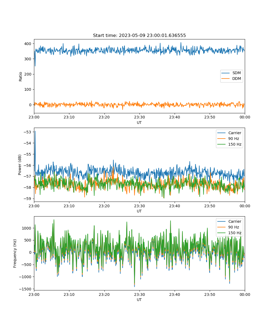Select 90 Hz legend entry in Power plot
The height and width of the screenshot is (326, 272).
pyautogui.click(x=229, y=139)
